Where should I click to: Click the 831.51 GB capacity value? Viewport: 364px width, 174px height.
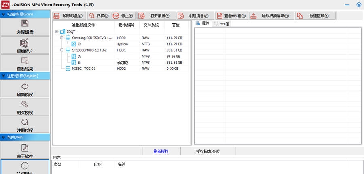174,63
